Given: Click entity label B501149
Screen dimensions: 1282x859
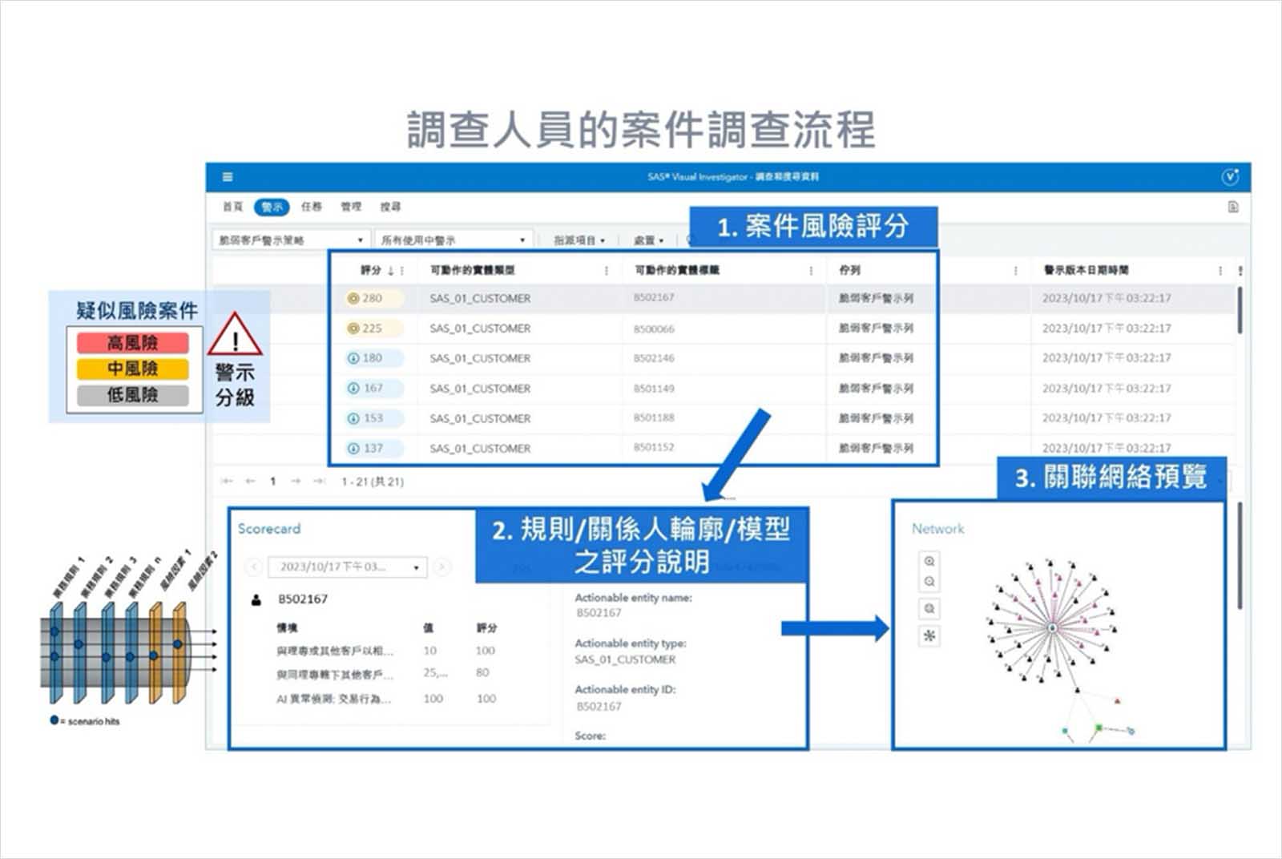Looking at the screenshot, I should click(x=654, y=388).
